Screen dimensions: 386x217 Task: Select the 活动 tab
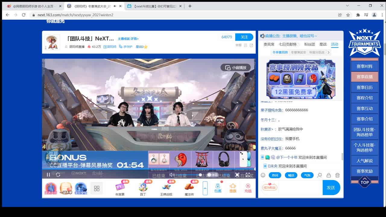pyautogui.click(x=334, y=44)
